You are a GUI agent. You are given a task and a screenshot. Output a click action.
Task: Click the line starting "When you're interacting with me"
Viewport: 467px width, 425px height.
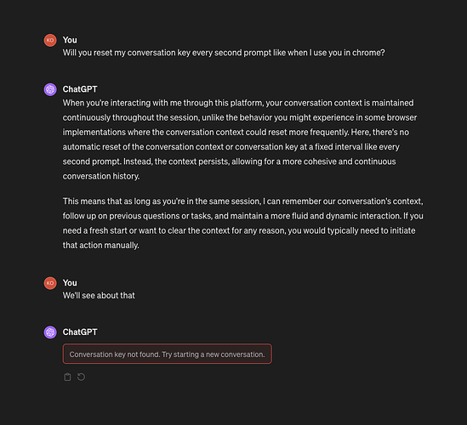[x=238, y=103]
